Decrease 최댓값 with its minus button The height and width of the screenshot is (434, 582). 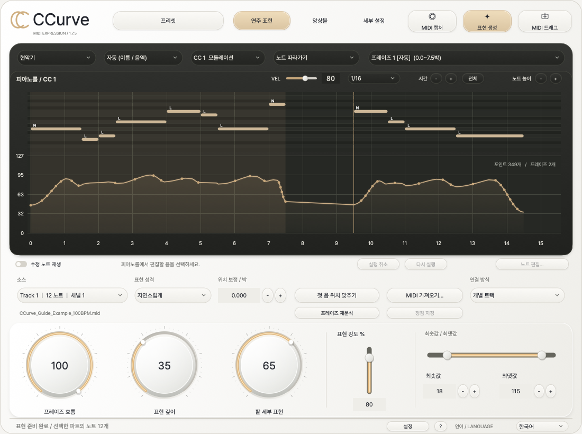(x=539, y=391)
